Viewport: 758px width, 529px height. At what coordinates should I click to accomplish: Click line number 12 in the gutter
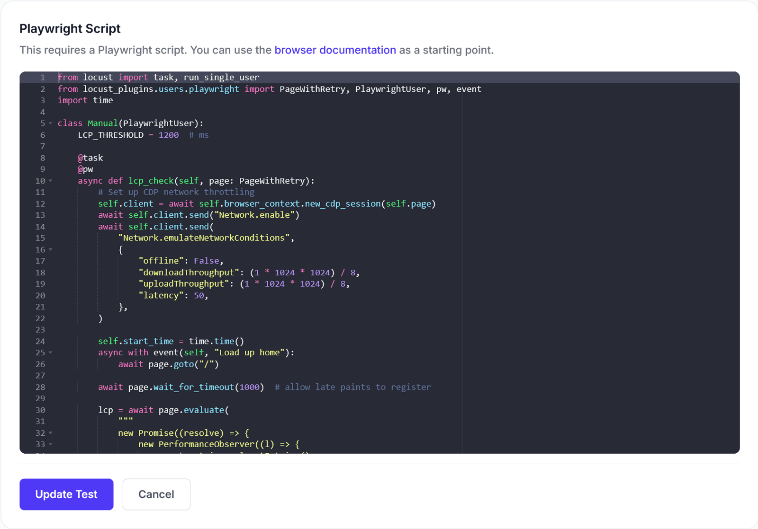click(x=40, y=203)
